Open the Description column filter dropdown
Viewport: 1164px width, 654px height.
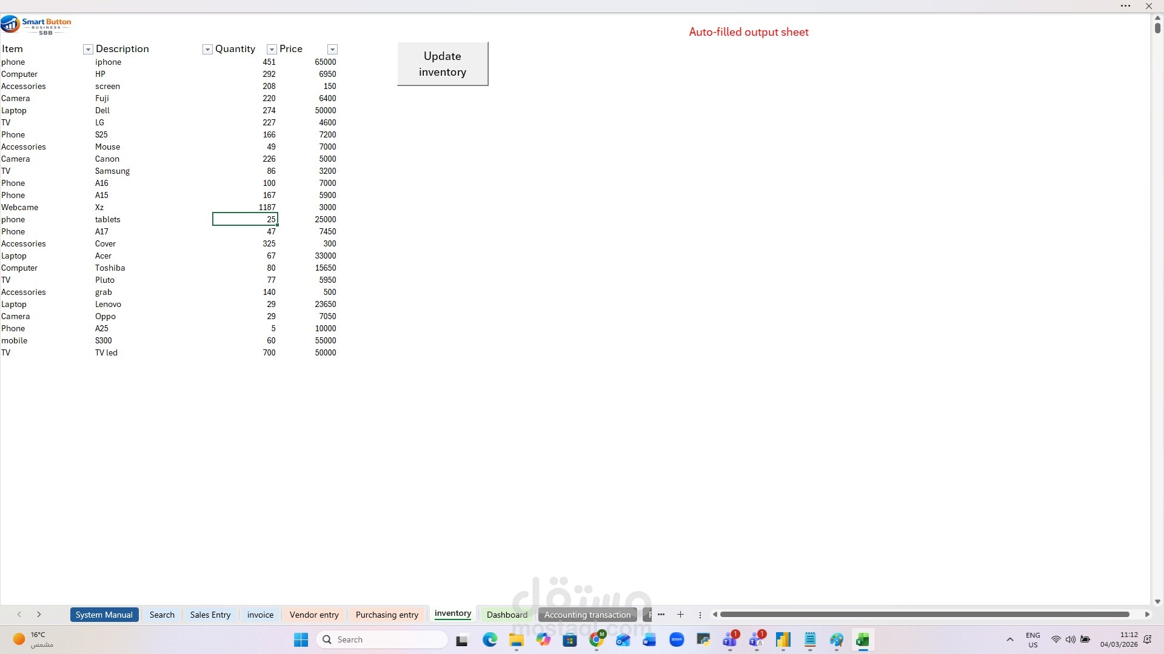(x=207, y=50)
